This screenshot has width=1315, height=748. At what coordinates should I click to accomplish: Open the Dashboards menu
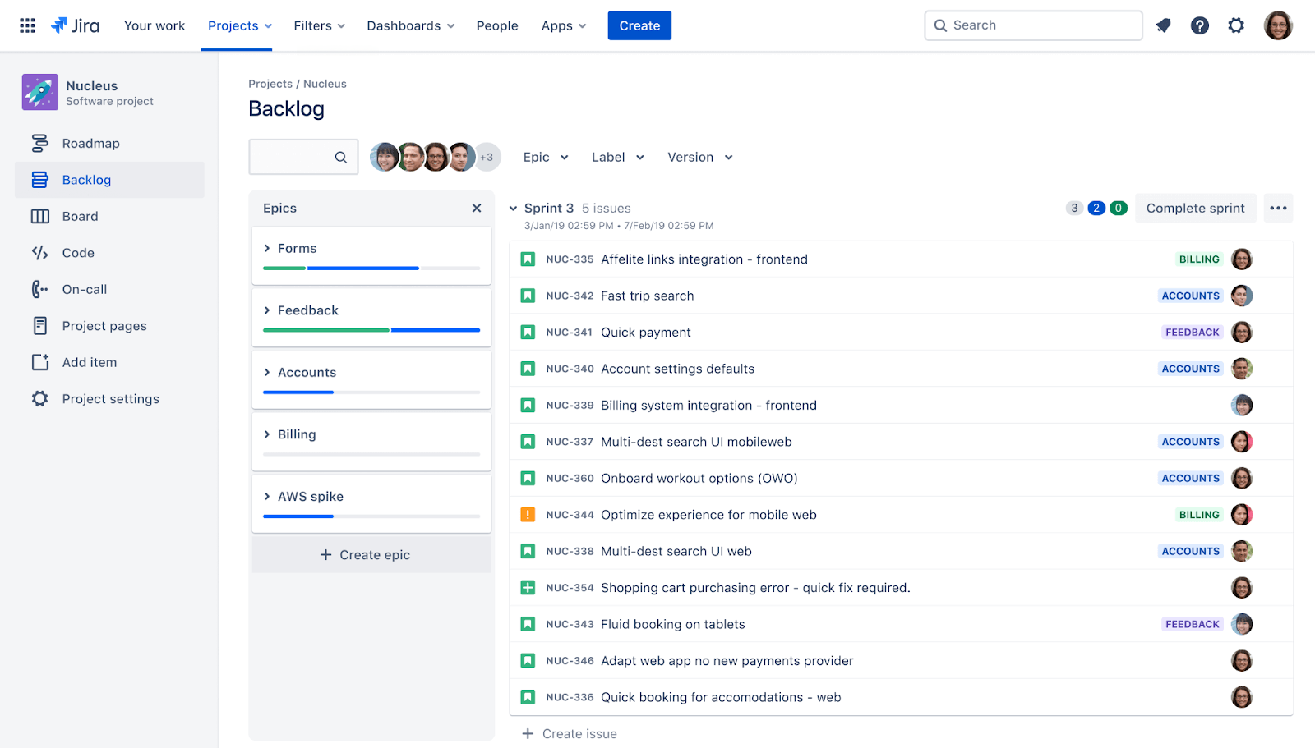[x=410, y=25]
